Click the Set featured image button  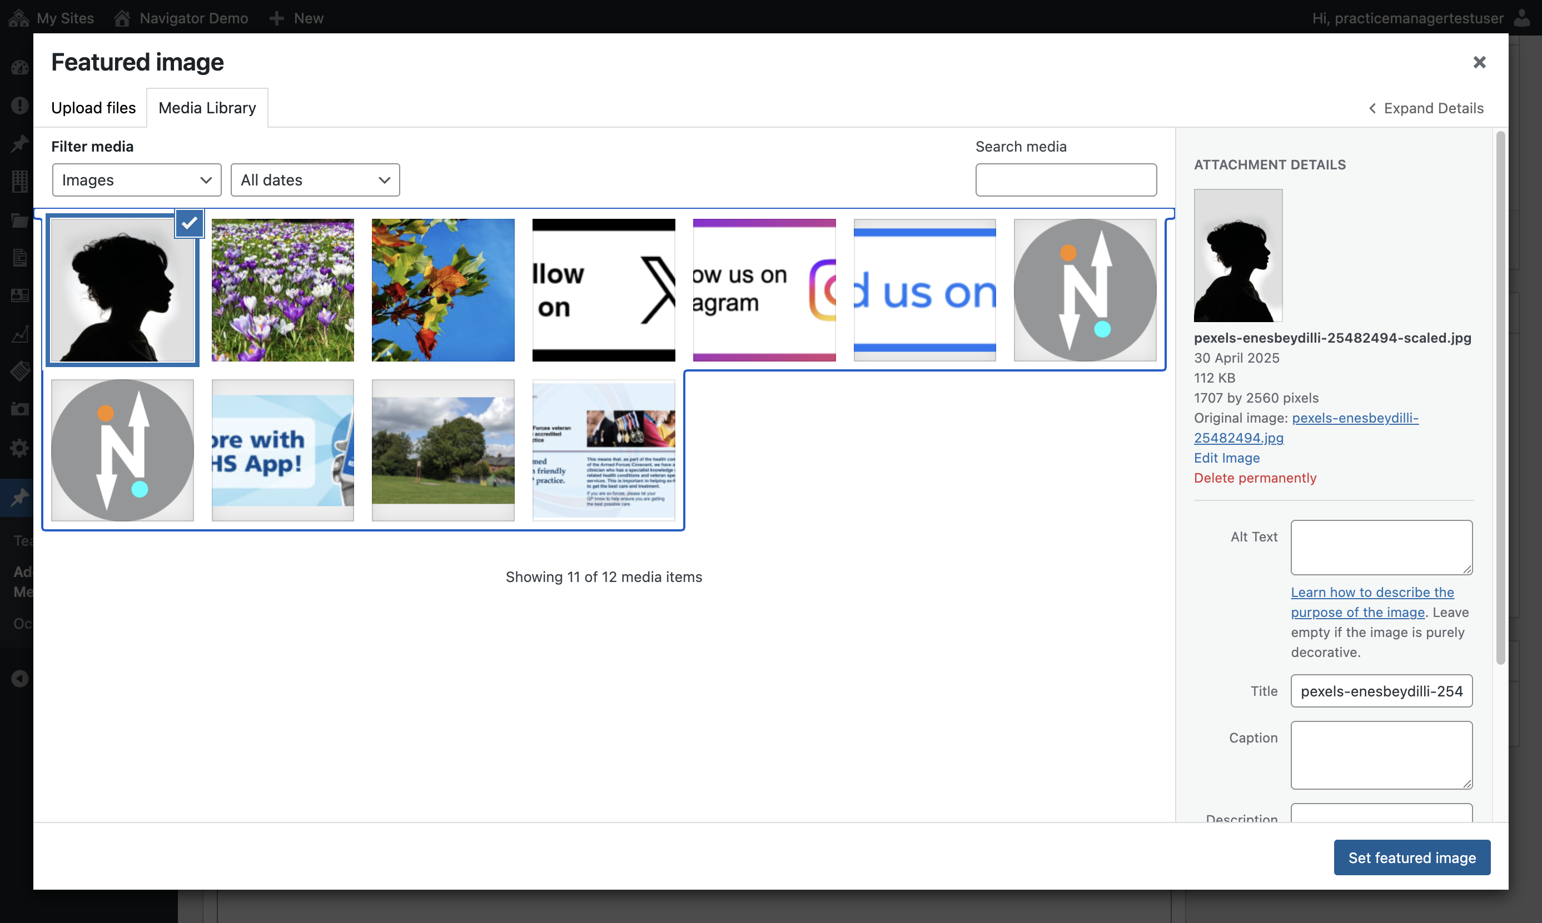tap(1411, 857)
